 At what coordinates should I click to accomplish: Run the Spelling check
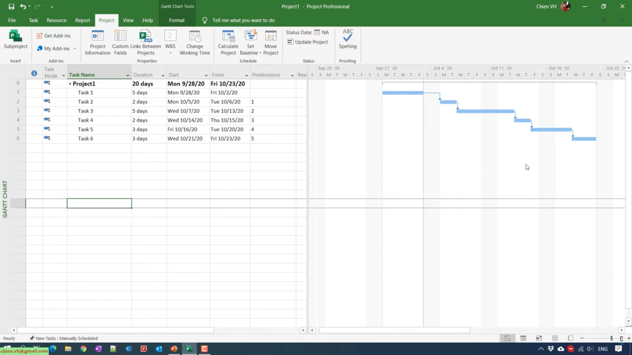pos(348,39)
